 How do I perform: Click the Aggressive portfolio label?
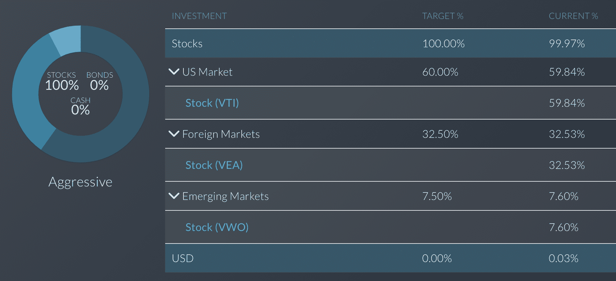point(80,182)
